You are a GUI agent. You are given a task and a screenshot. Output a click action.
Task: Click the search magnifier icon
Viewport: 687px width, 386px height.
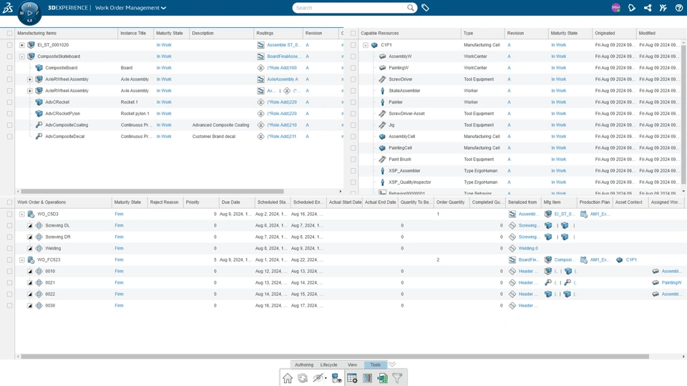coord(411,8)
